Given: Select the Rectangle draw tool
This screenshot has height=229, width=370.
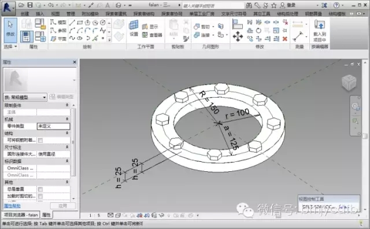Looking at the screenshot, I should coord(80,23).
